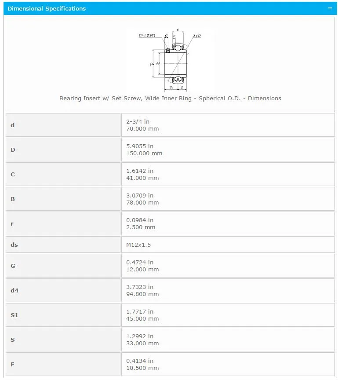Select the d dimension label cell
Image resolution: width=338 pixels, height=380 pixels.
pos(63,125)
